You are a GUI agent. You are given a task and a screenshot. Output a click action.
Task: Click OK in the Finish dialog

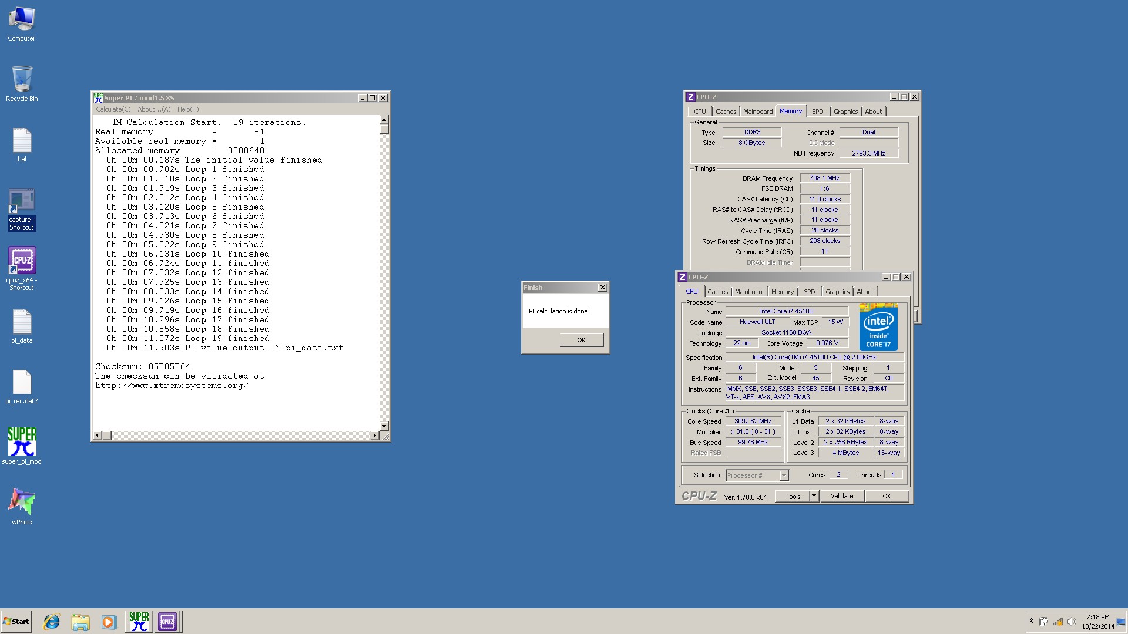click(x=581, y=340)
